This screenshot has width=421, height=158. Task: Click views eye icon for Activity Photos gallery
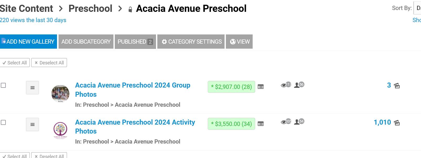click(283, 122)
